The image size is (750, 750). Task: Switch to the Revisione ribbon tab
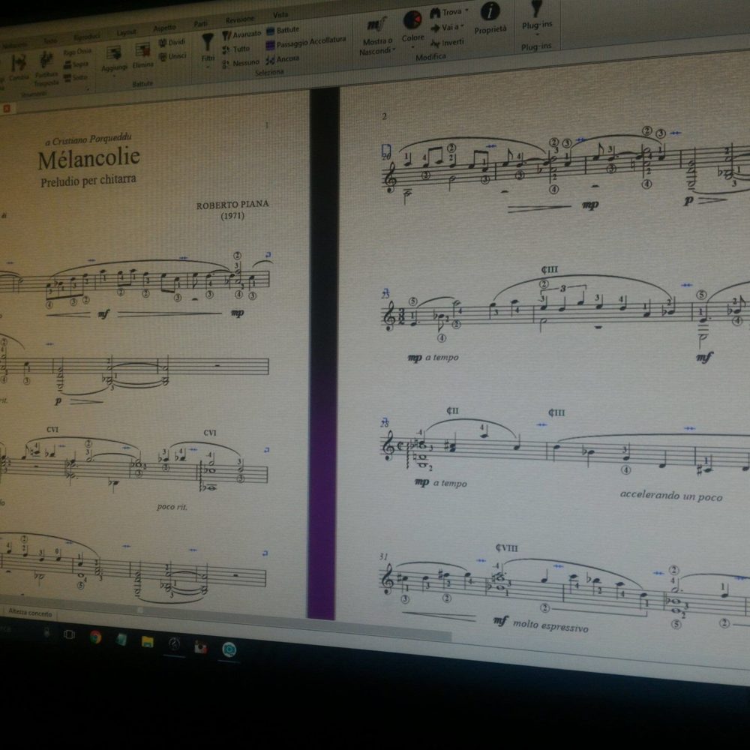coord(240,19)
